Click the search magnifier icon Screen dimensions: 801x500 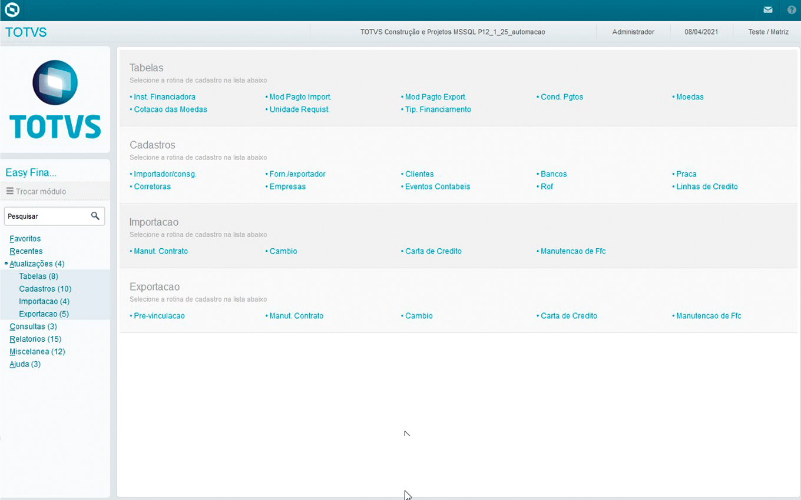95,216
